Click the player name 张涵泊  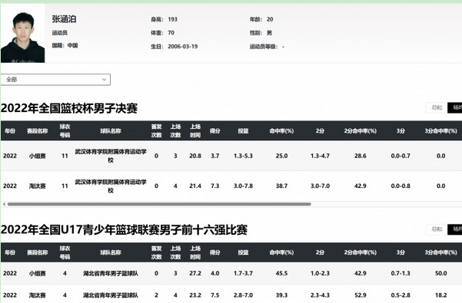point(64,19)
